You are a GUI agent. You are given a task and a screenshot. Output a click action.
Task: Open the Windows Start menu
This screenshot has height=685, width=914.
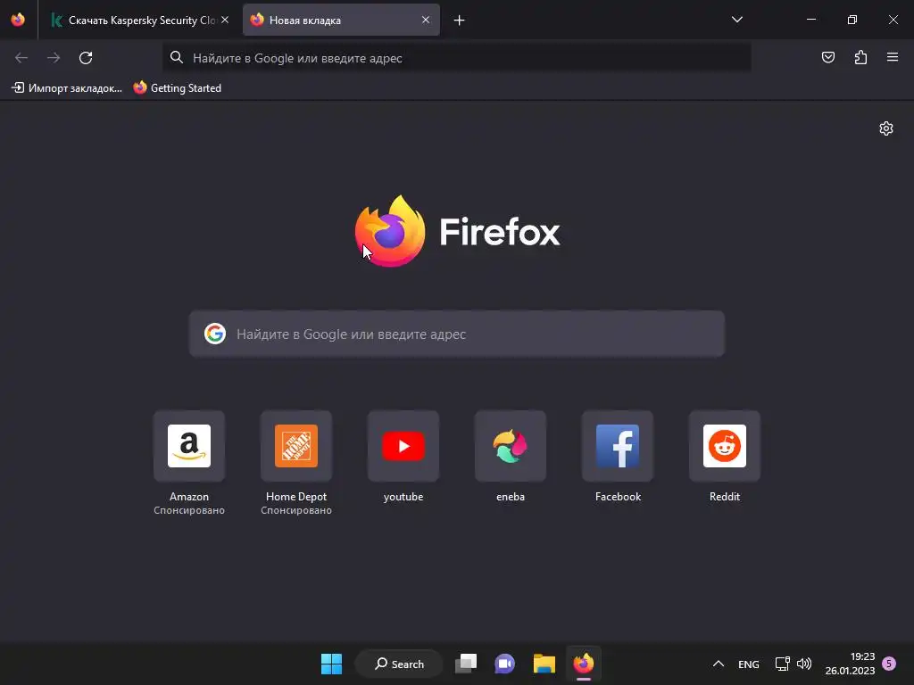[x=332, y=664]
